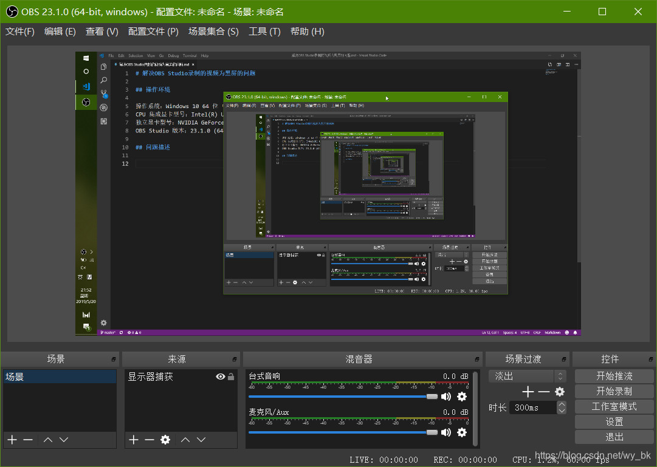Click the 混音器 vertical scrollbar

point(475,408)
